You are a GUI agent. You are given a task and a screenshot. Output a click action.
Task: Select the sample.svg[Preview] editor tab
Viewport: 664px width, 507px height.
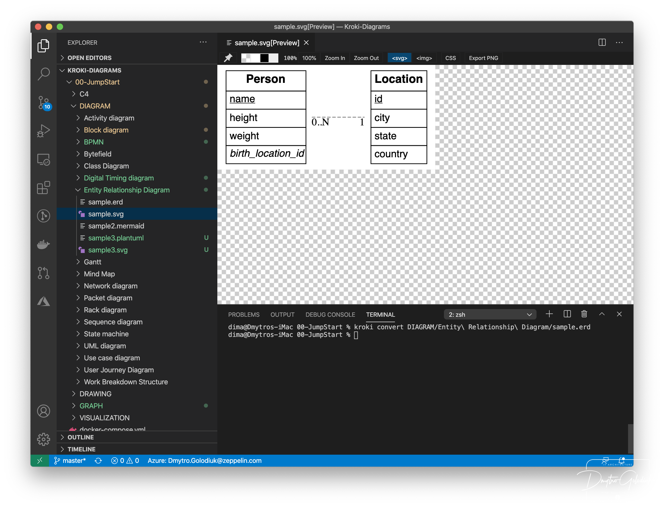[267, 43]
